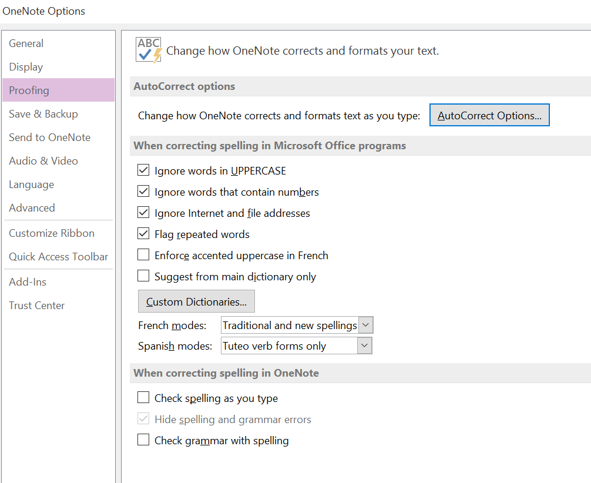Click the OneNote Options title text
Viewport: 591px width, 483px height.
coord(43,11)
